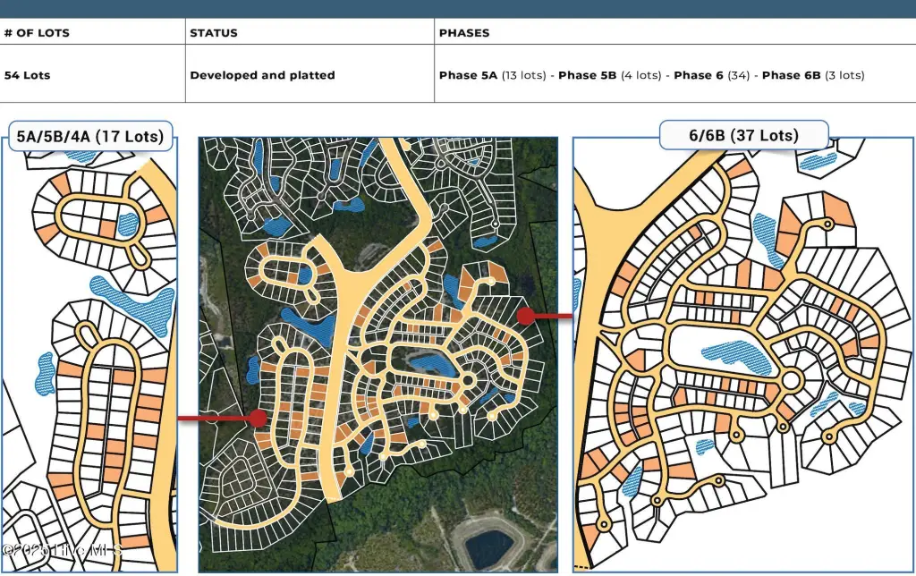Image resolution: width=916 pixels, height=576 pixels.
Task: Click the red marker on the aerial map's left side
Action: tap(259, 418)
